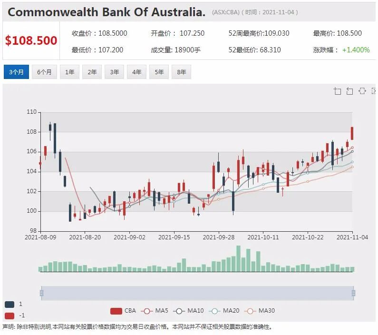Click the Commonwealth Bank Of Australia title
The image size is (378, 335).
[107, 12]
